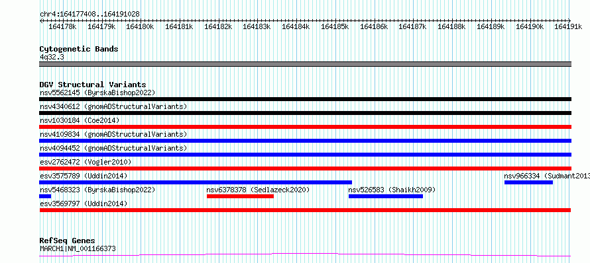The width and height of the screenshot is (590, 263).
Task: Click the 164190k ruler tick label
Action: 530,26
